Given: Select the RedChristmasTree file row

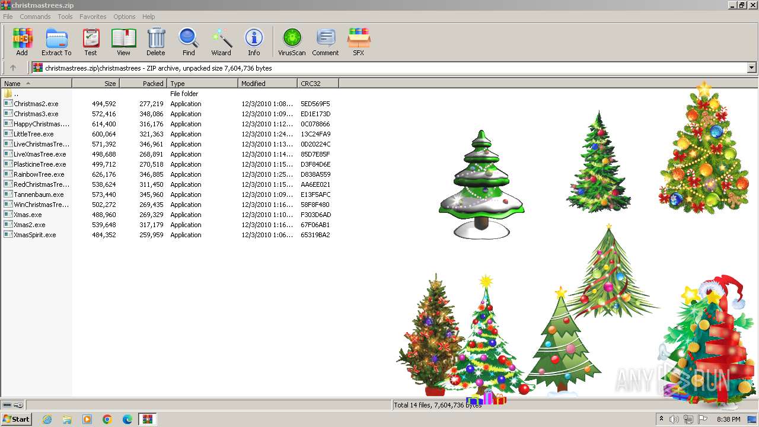Looking at the screenshot, I should point(37,184).
